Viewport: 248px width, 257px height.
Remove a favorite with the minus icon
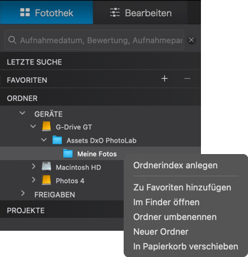[187, 79]
